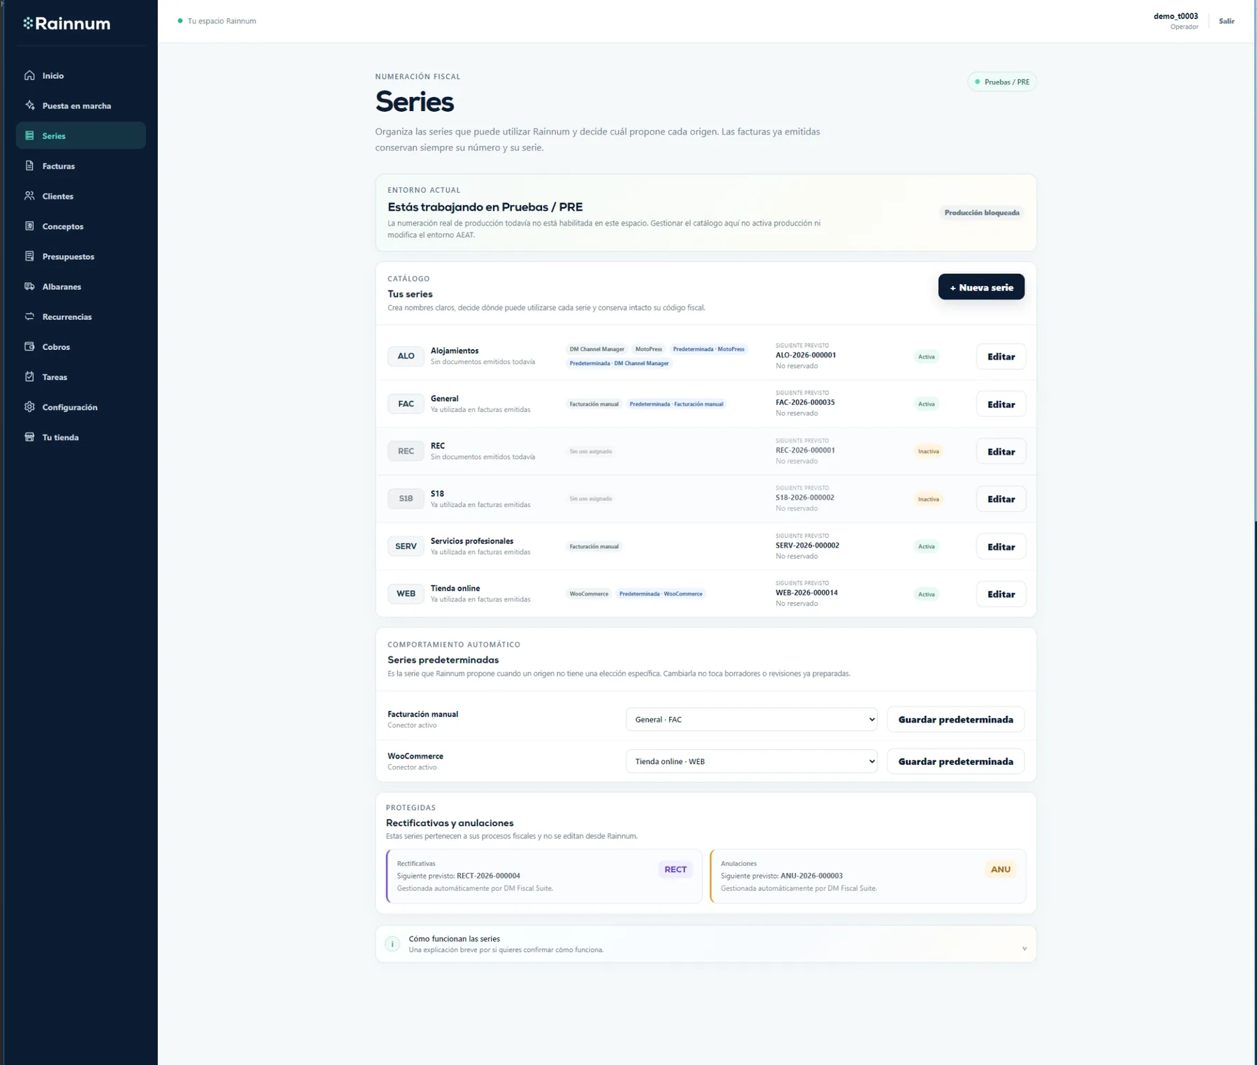Open the Inicio home icon
Viewport: 1257px width, 1065px height.
29,75
